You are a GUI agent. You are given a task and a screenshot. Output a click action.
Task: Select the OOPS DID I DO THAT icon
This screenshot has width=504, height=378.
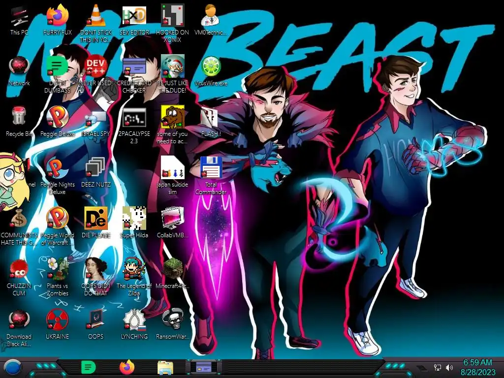pos(96,269)
